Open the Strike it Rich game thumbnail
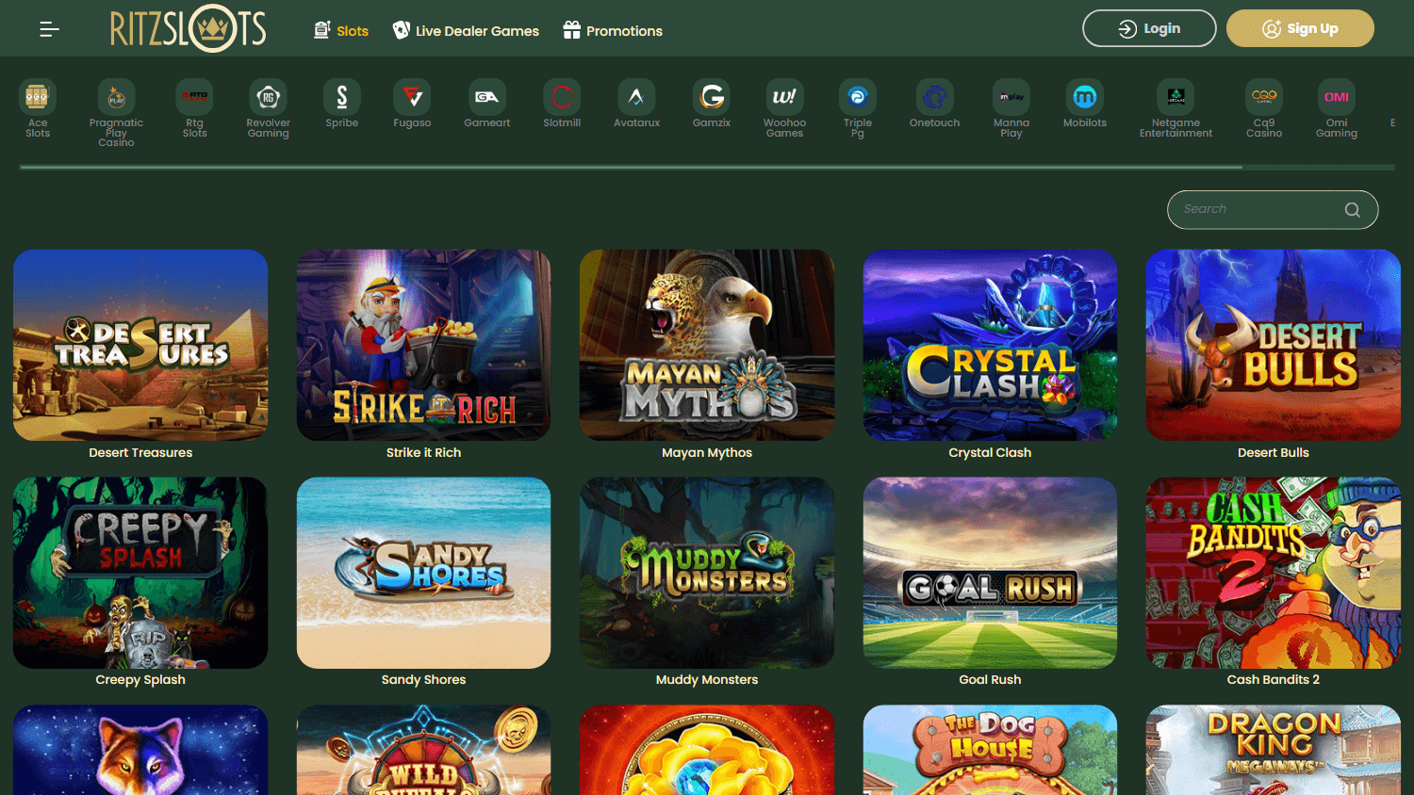Image resolution: width=1414 pixels, height=795 pixels. [423, 345]
